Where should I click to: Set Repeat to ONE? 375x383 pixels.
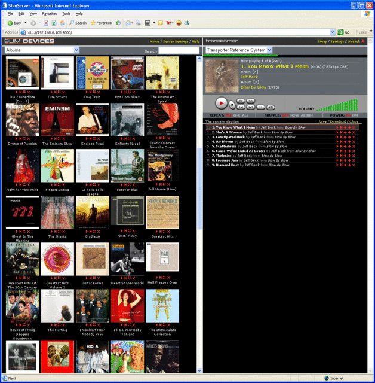click(x=236, y=115)
